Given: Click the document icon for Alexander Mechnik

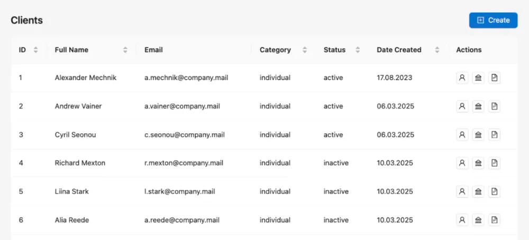Looking at the screenshot, I should [x=494, y=78].
